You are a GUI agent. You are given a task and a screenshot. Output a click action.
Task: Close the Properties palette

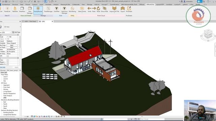tap(20, 22)
